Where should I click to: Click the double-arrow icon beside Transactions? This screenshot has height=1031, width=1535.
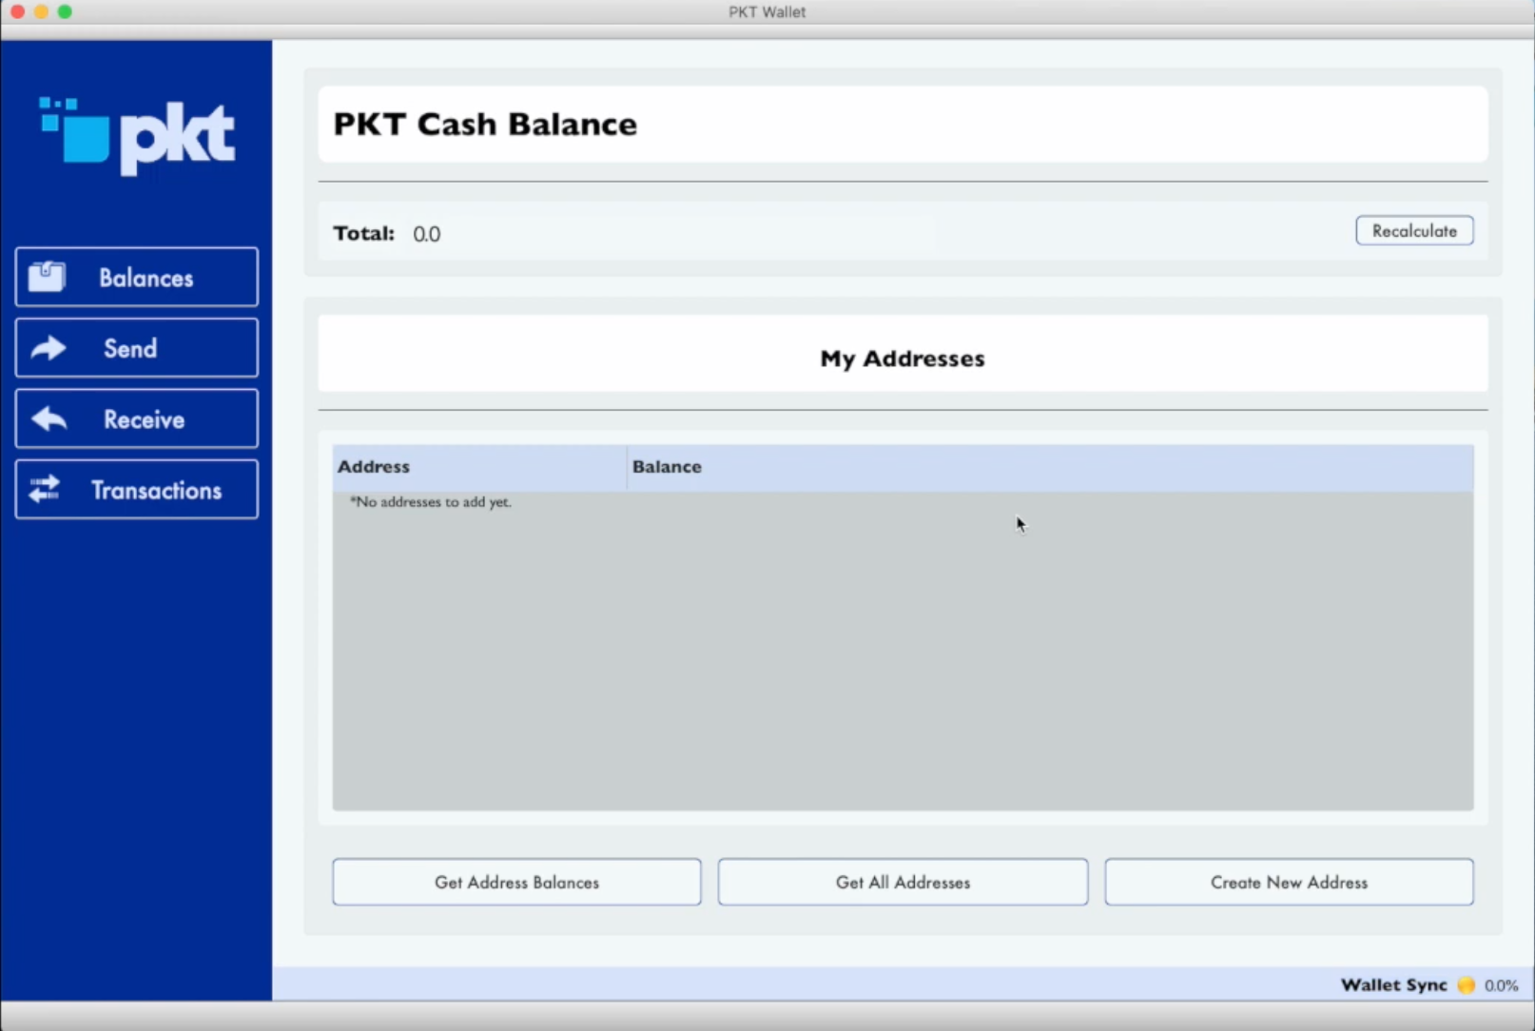46,489
